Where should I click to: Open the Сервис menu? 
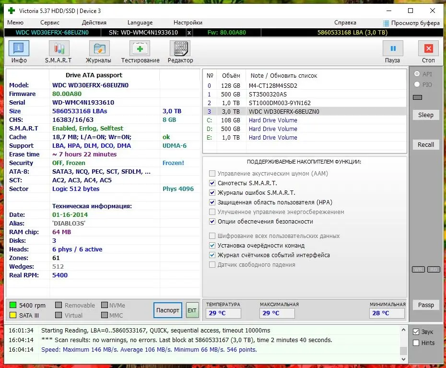(x=50, y=23)
